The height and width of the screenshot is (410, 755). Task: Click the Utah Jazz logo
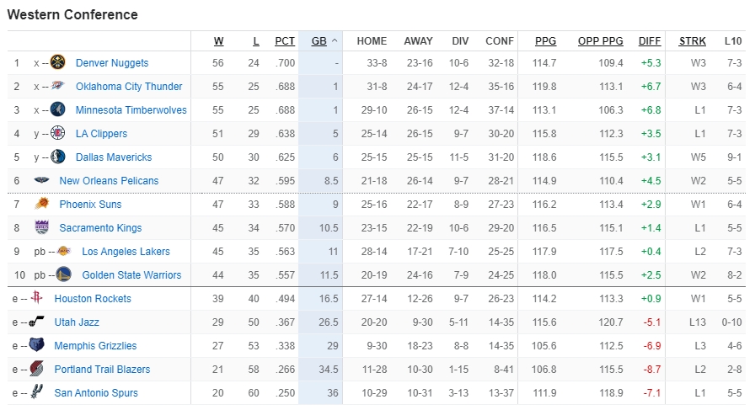(x=37, y=322)
